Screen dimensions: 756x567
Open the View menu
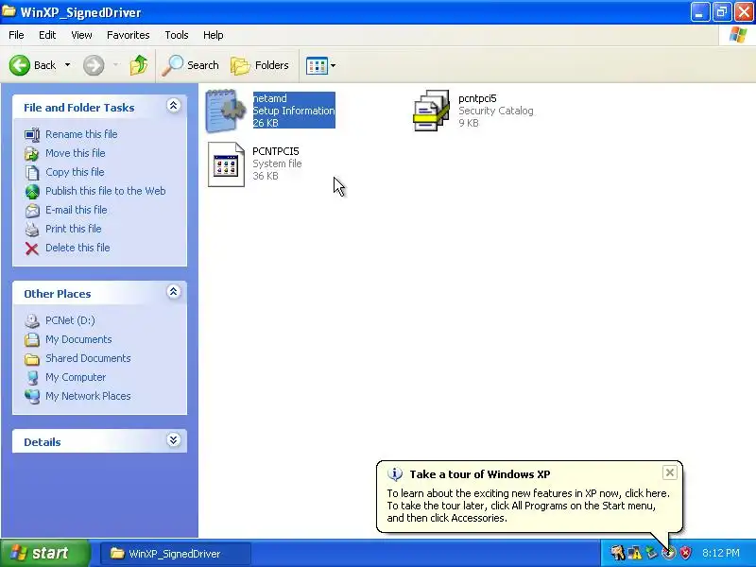[81, 35]
